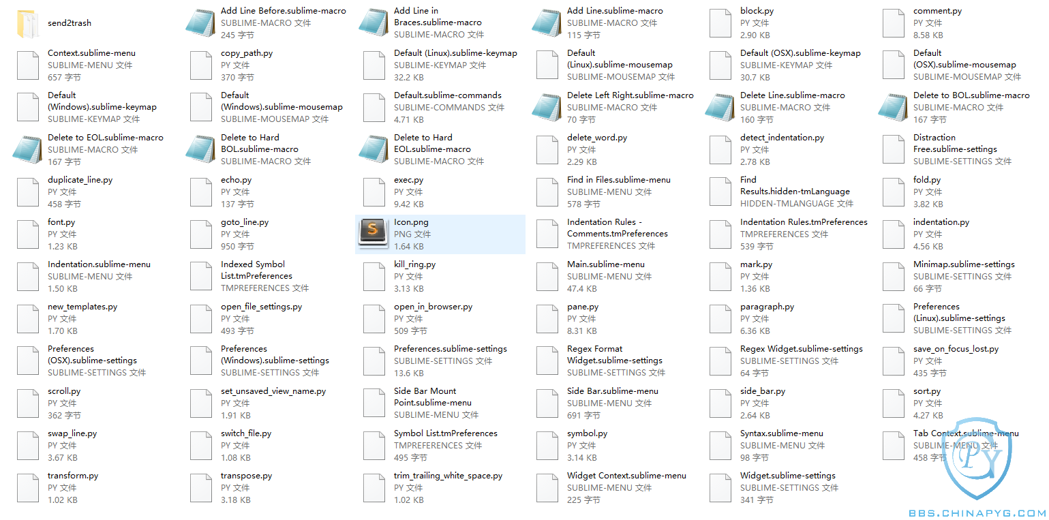
Task: Click the Add Line in Braces.sublime-macro icon
Action: click(x=374, y=23)
